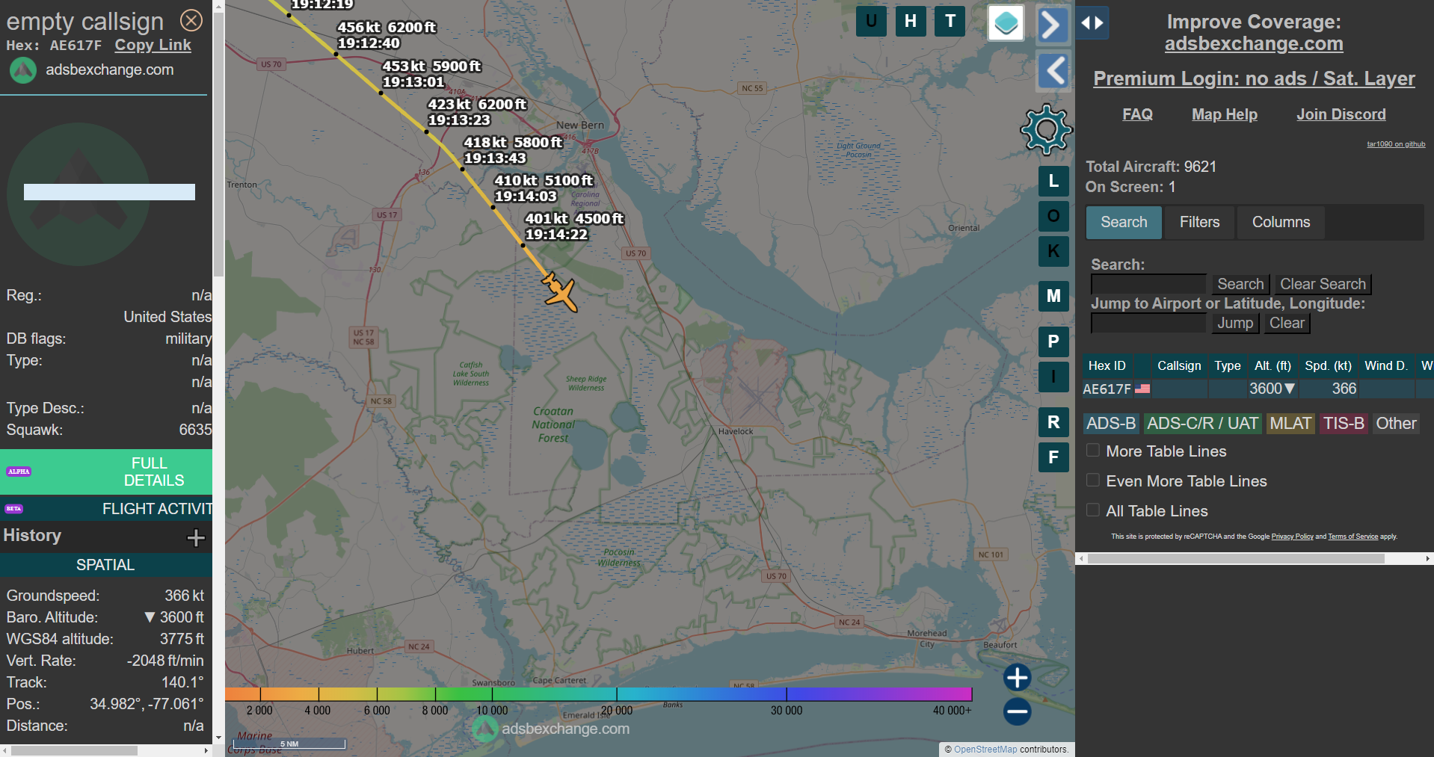Open the Join Discord link

click(x=1341, y=114)
